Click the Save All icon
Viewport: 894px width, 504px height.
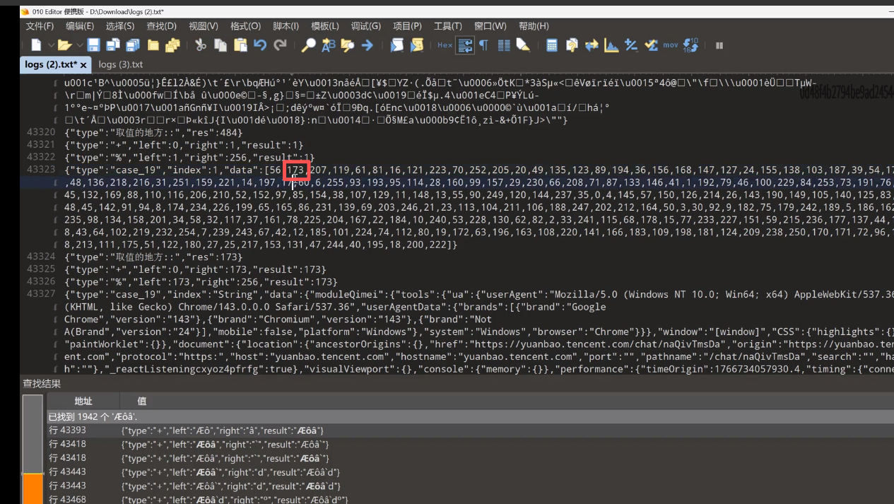(x=133, y=45)
